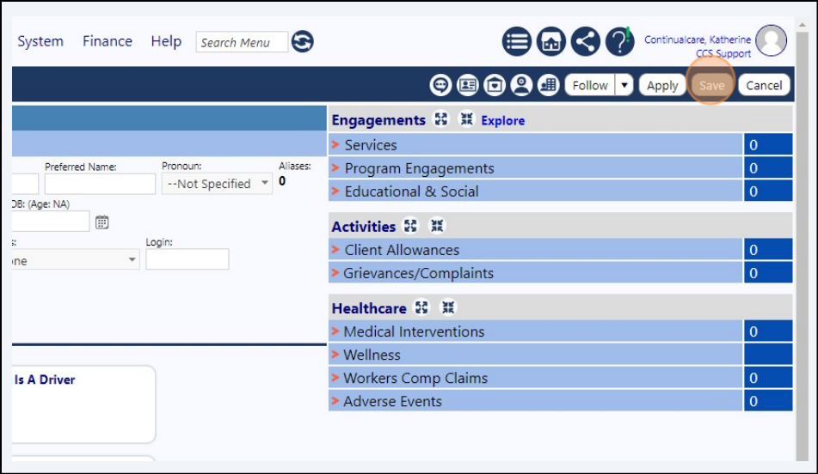Click the Preferred Name input field
This screenshot has height=474, width=818.
pyautogui.click(x=100, y=184)
